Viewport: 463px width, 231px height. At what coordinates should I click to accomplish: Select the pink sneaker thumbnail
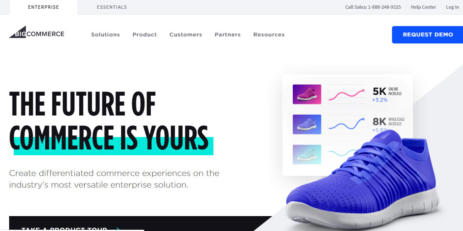coord(307,94)
